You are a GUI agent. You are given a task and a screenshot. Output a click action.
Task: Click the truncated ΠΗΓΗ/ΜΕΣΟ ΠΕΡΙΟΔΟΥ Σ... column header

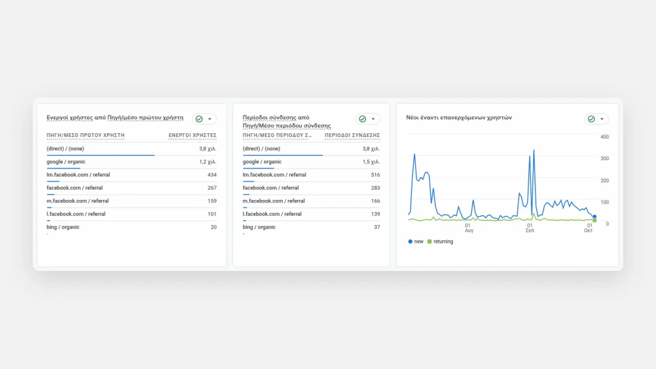click(x=277, y=135)
